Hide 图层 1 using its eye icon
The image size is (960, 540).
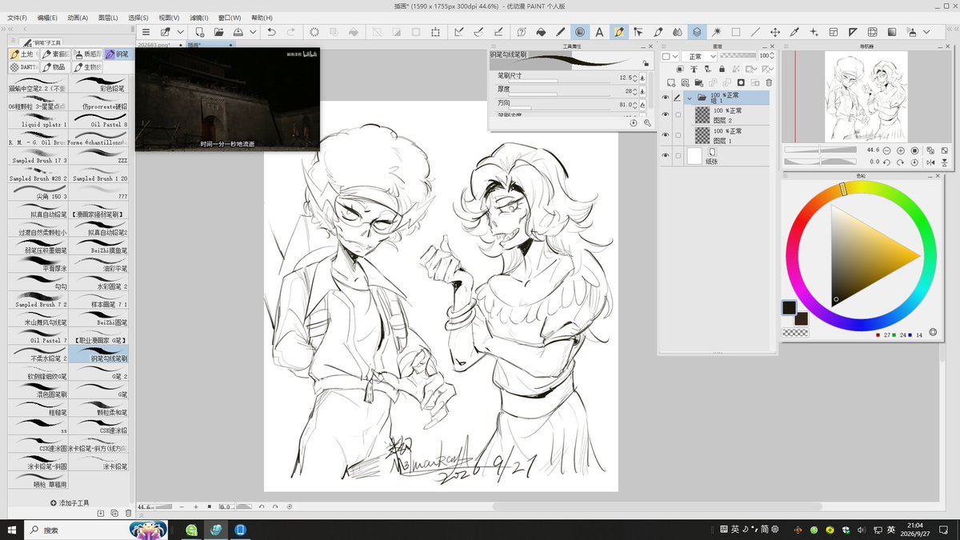click(665, 135)
